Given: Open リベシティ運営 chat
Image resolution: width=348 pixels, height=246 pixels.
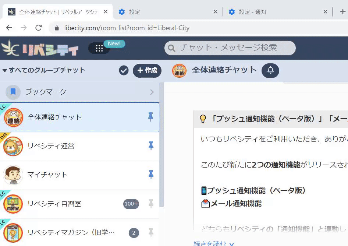Looking at the screenshot, I should tap(80, 146).
